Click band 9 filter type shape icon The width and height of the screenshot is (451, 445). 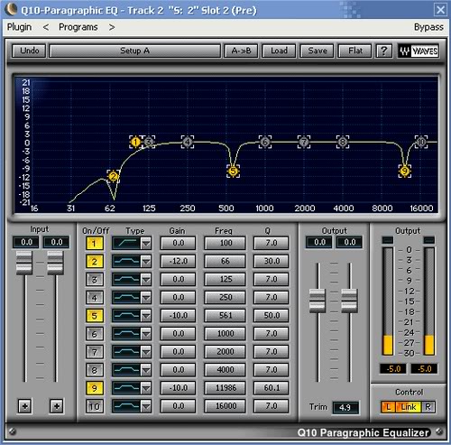pyautogui.click(x=126, y=388)
